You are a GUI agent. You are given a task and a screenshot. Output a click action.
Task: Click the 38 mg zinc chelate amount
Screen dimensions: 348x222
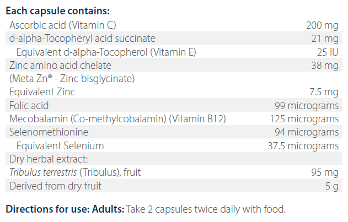[324, 65]
